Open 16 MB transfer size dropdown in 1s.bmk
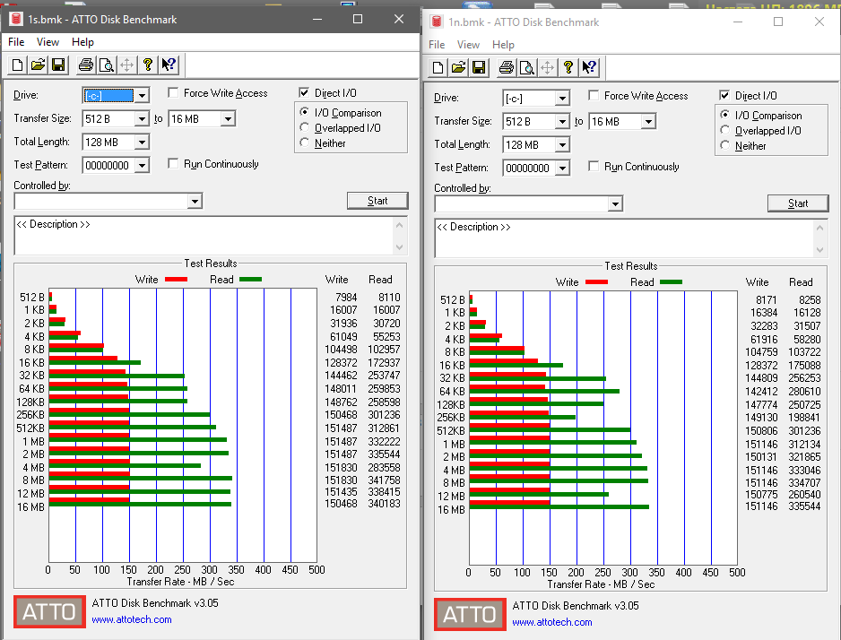This screenshot has width=841, height=640. coord(228,119)
